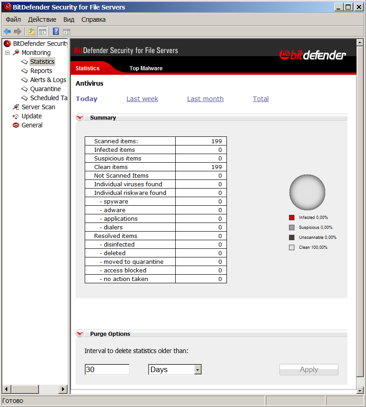Click the moved to quarantine row label
This screenshot has width=366, height=407.
(x=131, y=262)
